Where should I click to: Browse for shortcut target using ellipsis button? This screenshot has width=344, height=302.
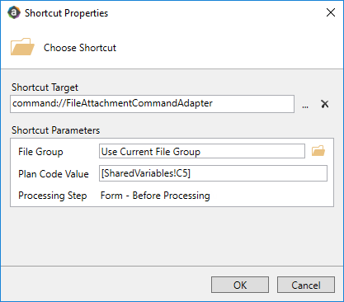[x=305, y=106]
